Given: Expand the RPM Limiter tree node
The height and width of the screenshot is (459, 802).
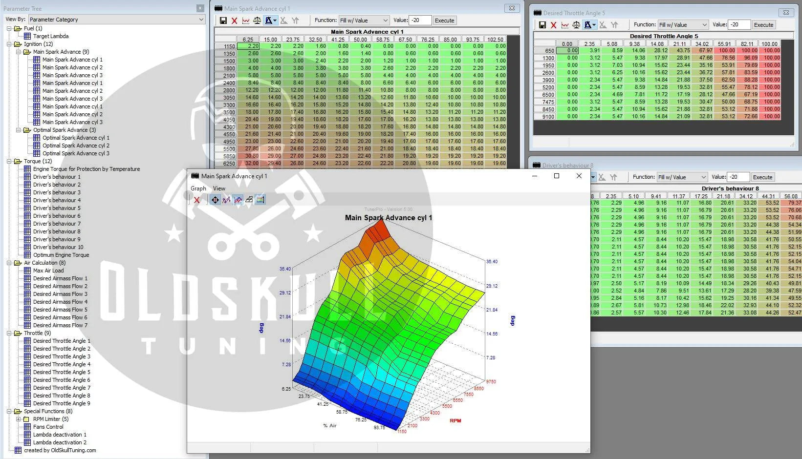Looking at the screenshot, I should [x=19, y=419].
